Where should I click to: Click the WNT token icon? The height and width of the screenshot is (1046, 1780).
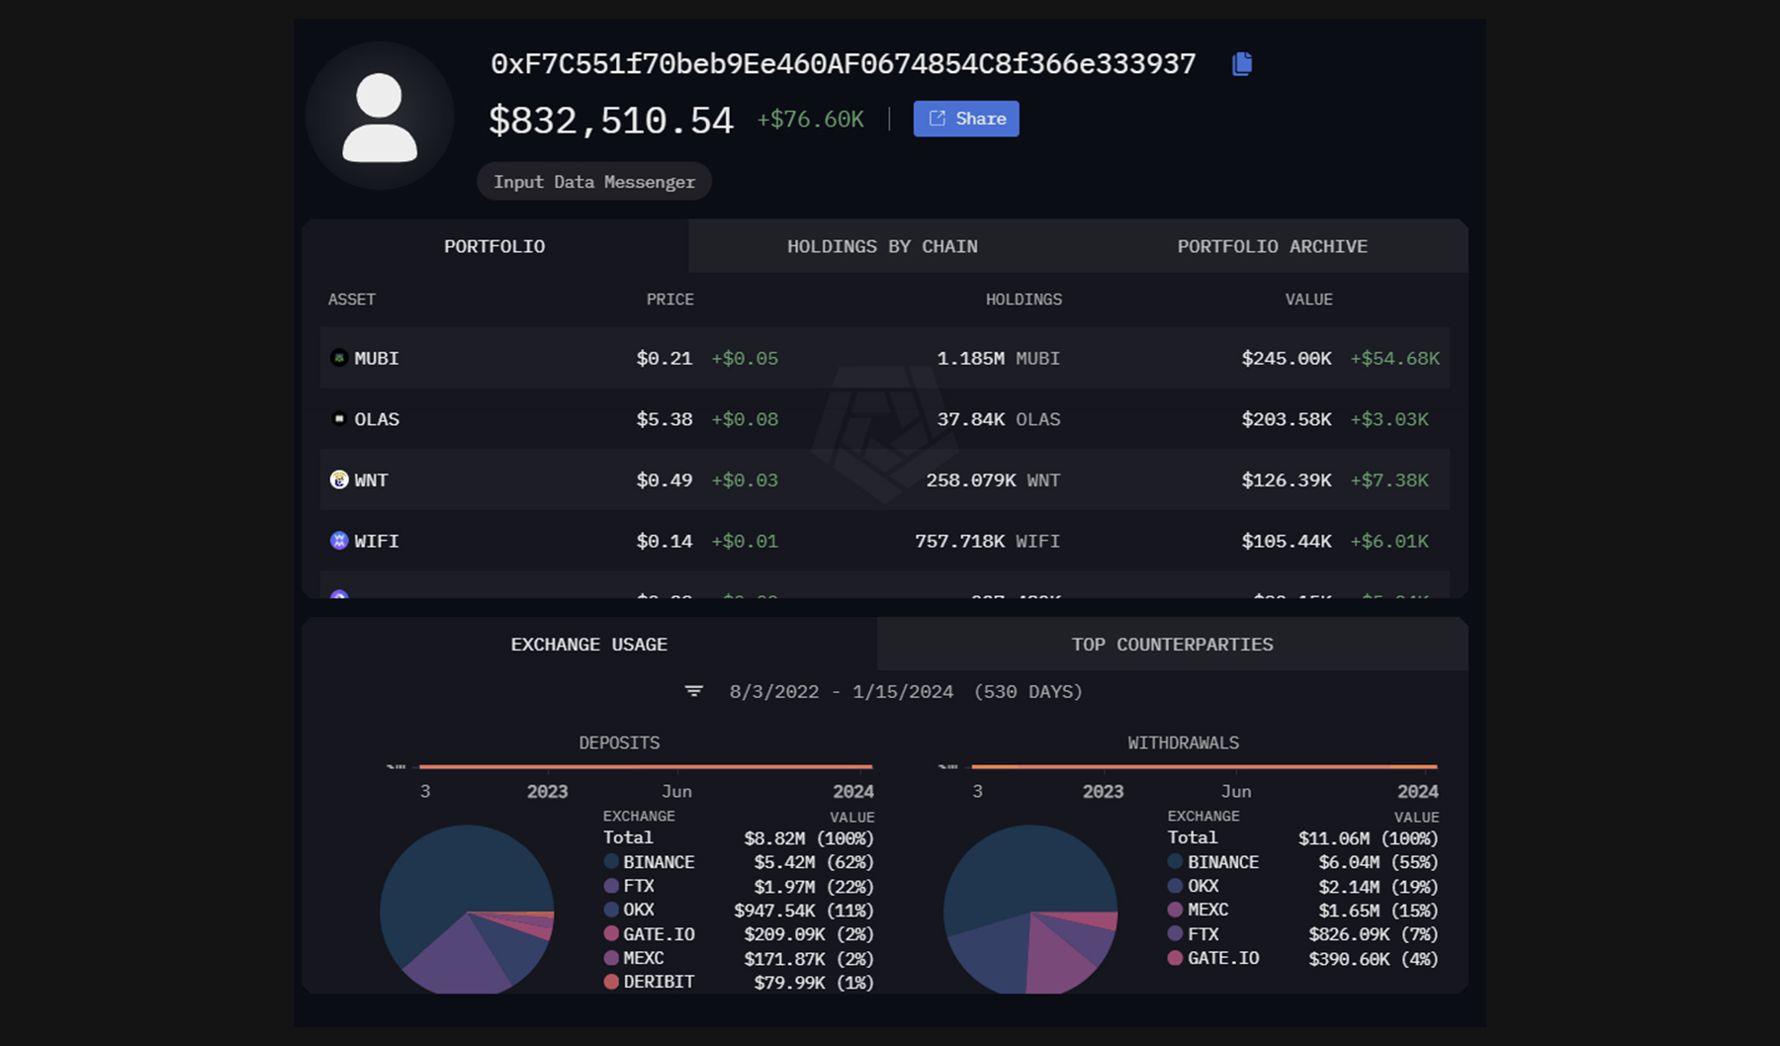click(x=339, y=479)
